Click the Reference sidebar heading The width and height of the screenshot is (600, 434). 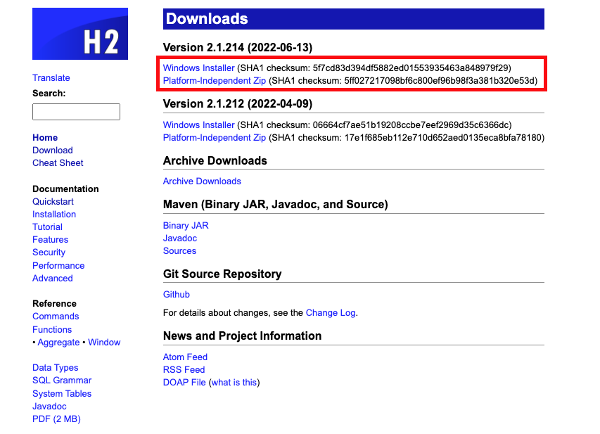pos(54,303)
